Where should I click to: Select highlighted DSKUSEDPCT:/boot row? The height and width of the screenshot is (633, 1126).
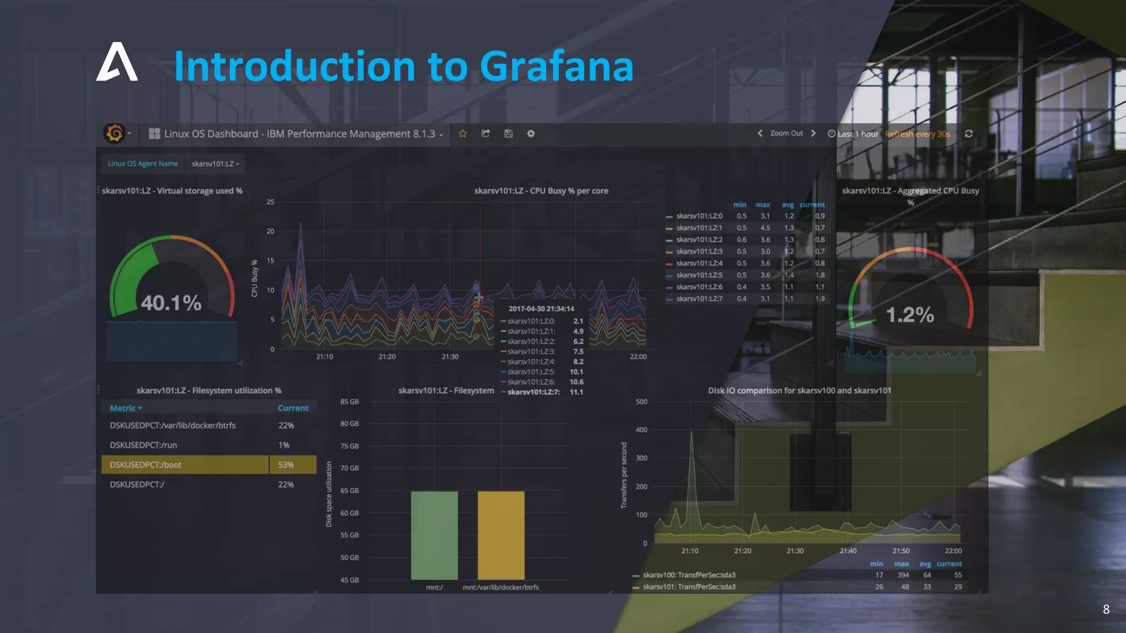pos(209,464)
